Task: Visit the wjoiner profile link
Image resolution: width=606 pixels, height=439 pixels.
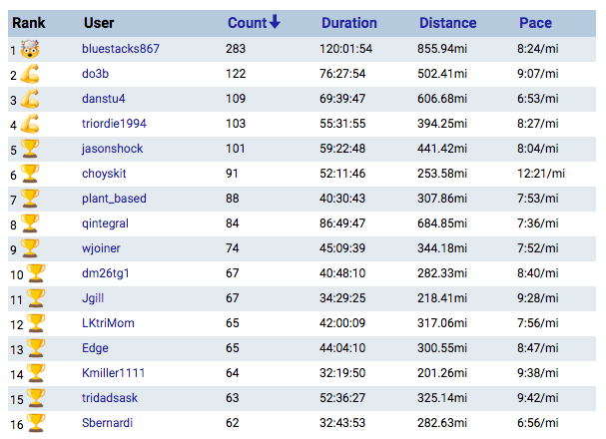Action: [103, 248]
